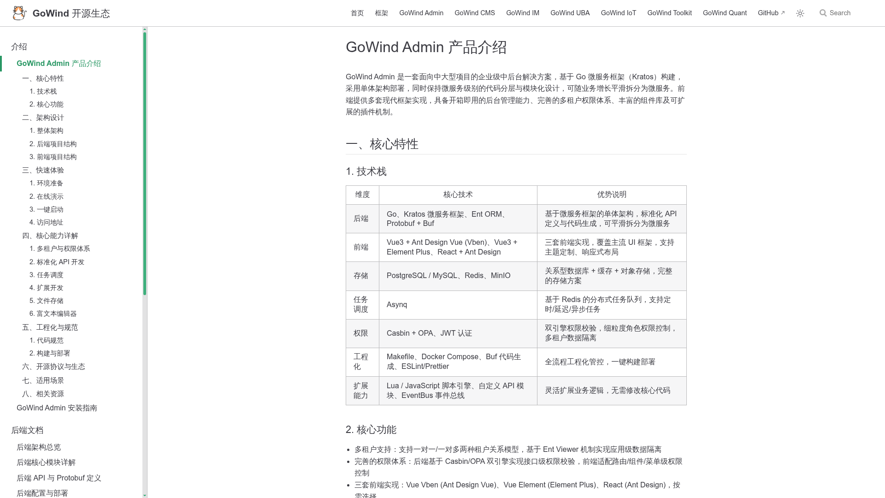Click the sidebar scrollbar down arrow
885x498 pixels.
tap(145, 495)
